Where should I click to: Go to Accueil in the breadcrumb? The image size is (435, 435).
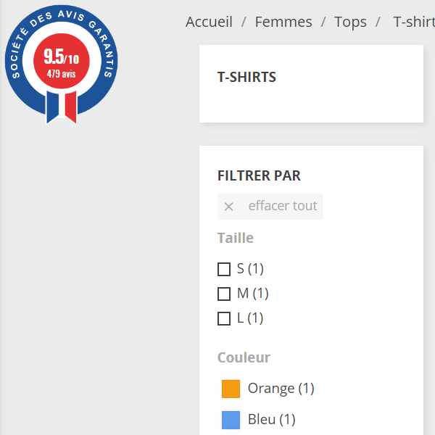(x=209, y=22)
